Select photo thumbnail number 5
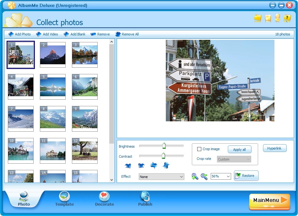 click(x=53, y=87)
